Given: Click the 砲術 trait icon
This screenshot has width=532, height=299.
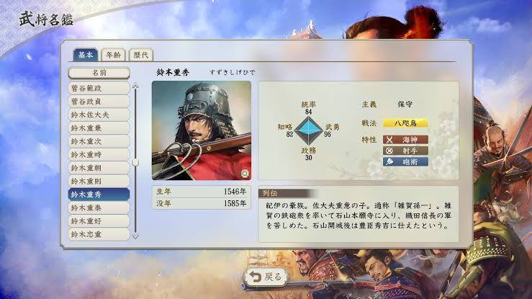Looking at the screenshot, I should pos(389,161).
